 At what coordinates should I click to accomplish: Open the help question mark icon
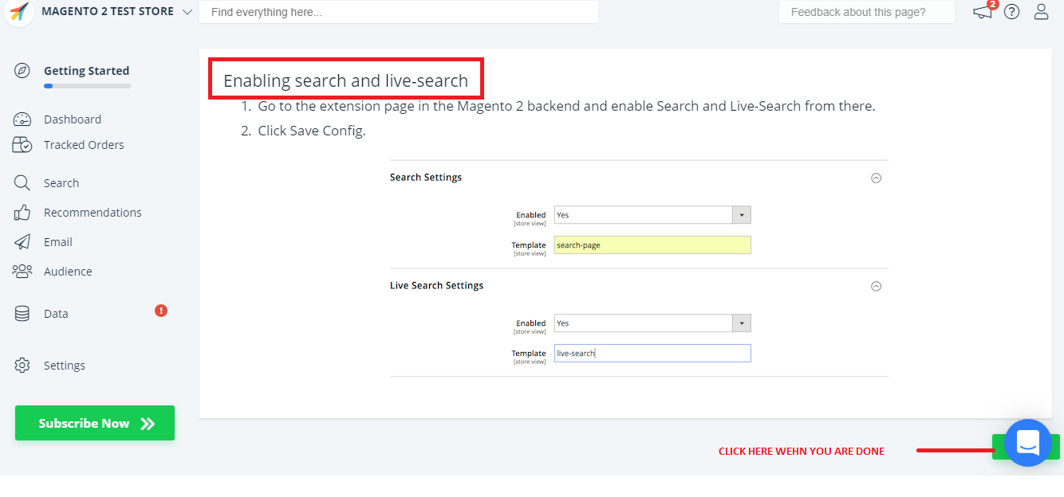click(1011, 12)
